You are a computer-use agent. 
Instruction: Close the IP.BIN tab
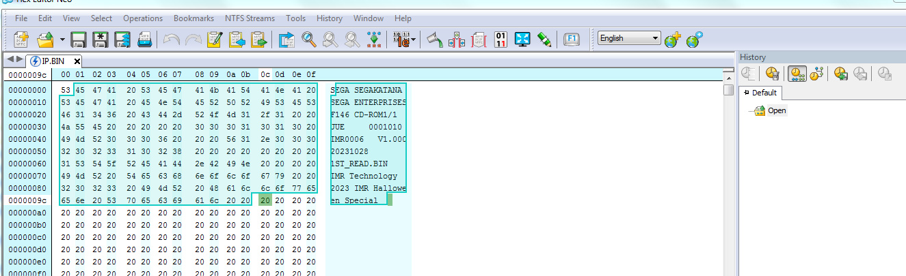tap(77, 61)
